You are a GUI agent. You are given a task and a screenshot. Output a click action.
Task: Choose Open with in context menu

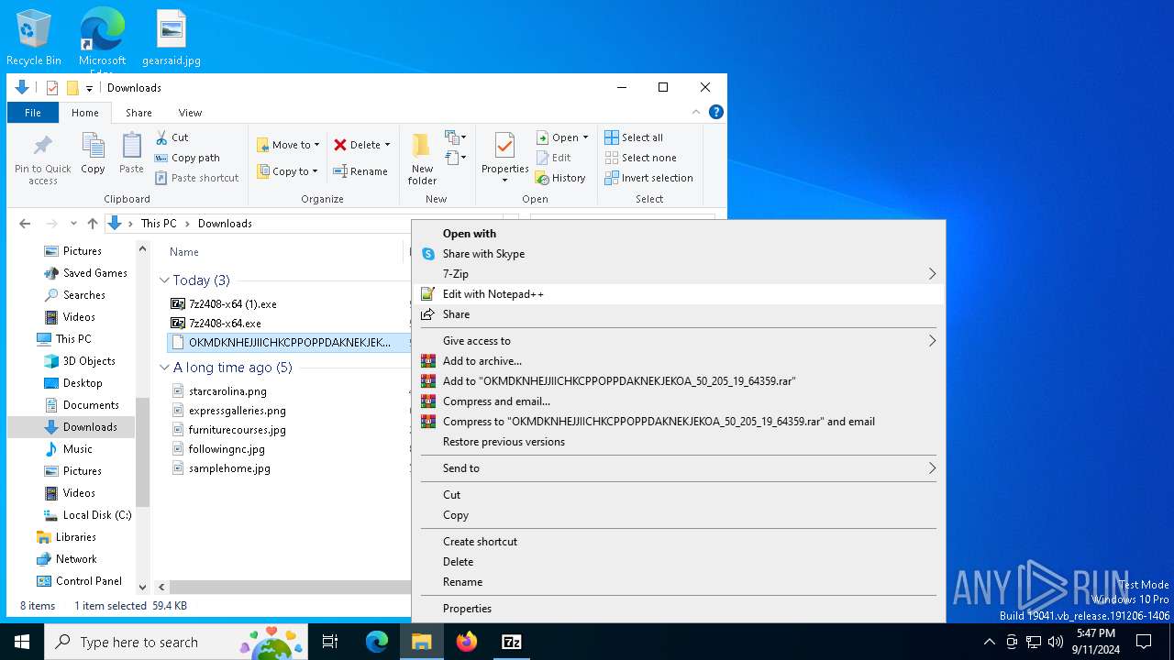pyautogui.click(x=679, y=234)
